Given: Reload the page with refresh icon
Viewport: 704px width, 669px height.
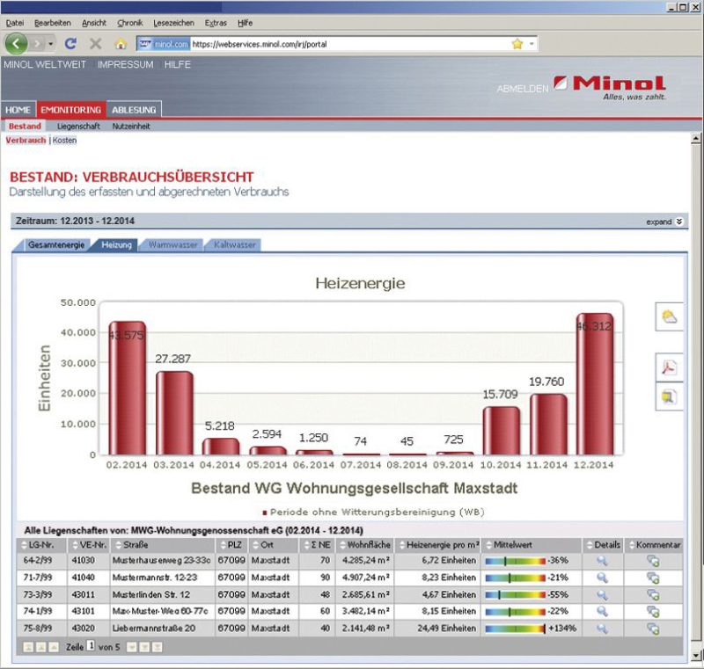Looking at the screenshot, I should point(70,43).
